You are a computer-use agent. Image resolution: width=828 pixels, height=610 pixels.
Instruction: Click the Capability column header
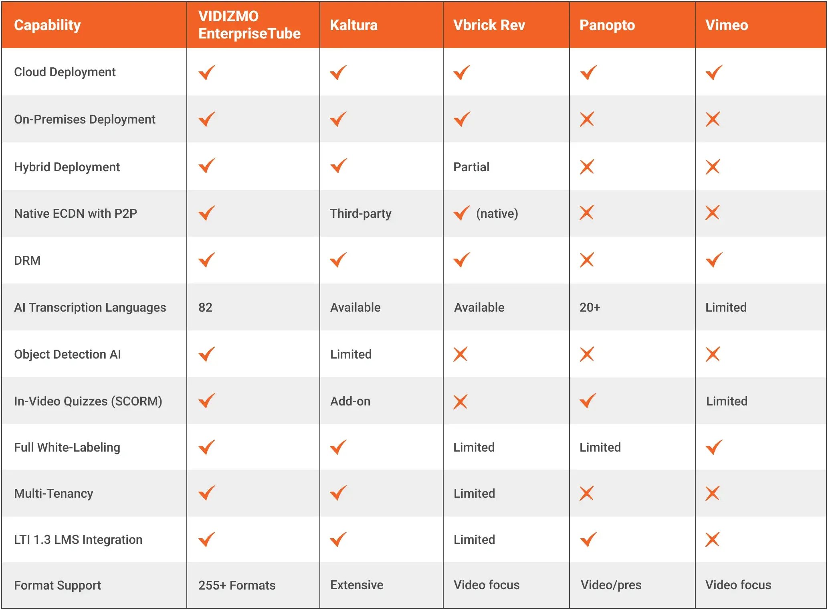click(47, 25)
